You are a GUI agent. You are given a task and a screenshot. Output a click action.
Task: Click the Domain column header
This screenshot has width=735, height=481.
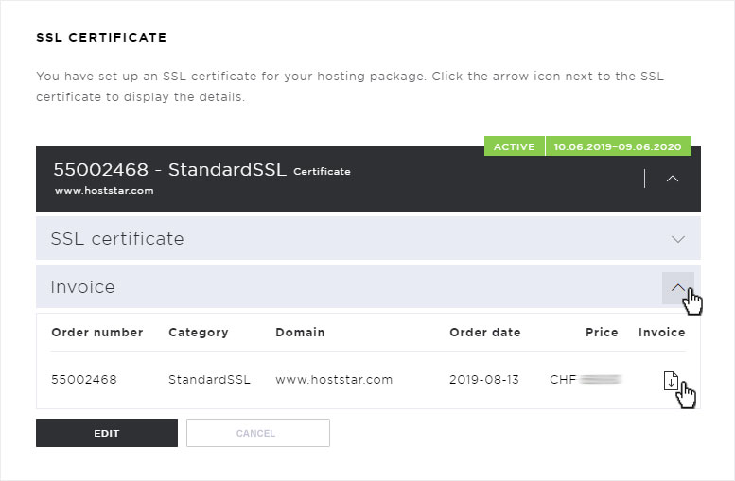point(300,332)
